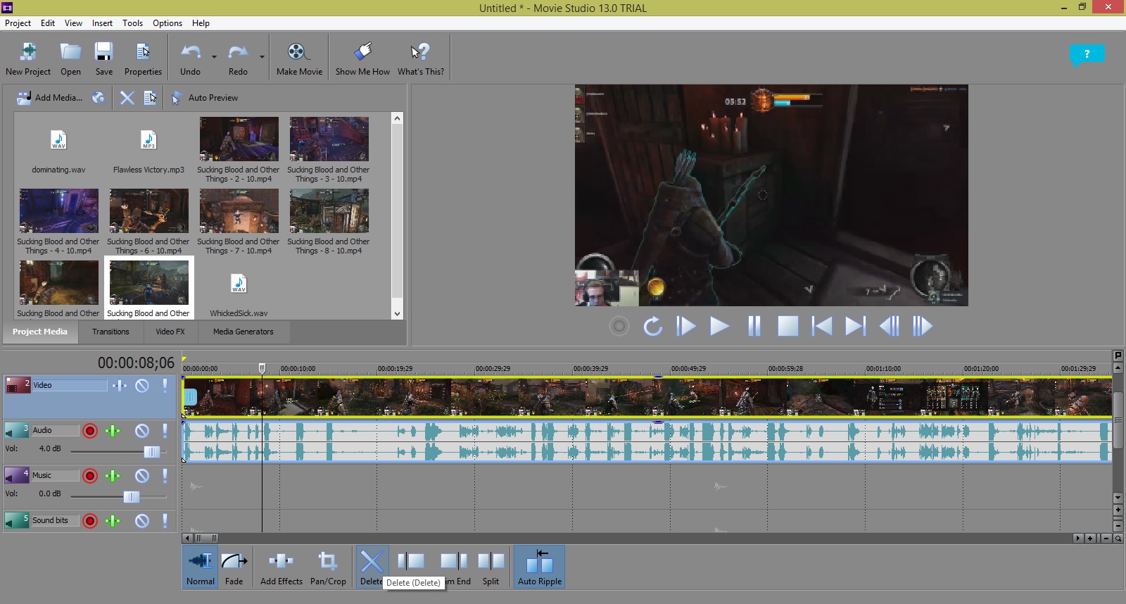This screenshot has width=1126, height=604.
Task: Select Sucking Blood clip 7 thumbnail
Action: click(x=239, y=211)
